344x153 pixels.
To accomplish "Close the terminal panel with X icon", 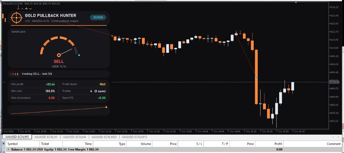I will coord(3,144).
